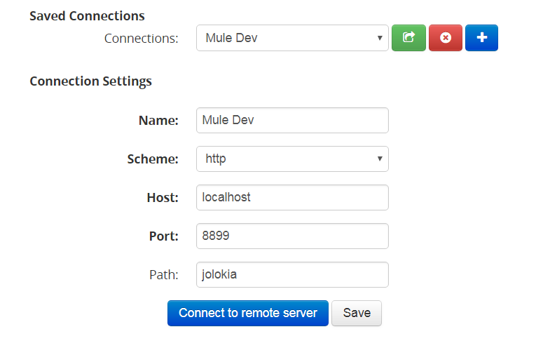536x362 pixels.
Task: Click into the Host field showing localhost
Action: [292, 197]
